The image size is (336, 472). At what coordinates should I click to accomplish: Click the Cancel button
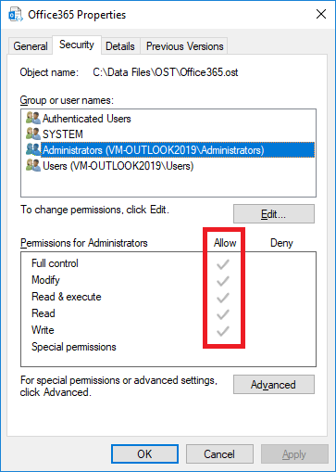(219, 454)
